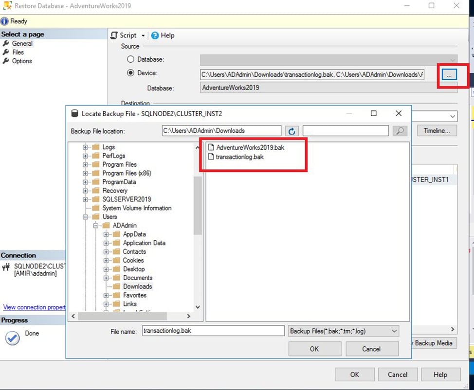
Task: Click the search magnifier icon
Action: 400,130
